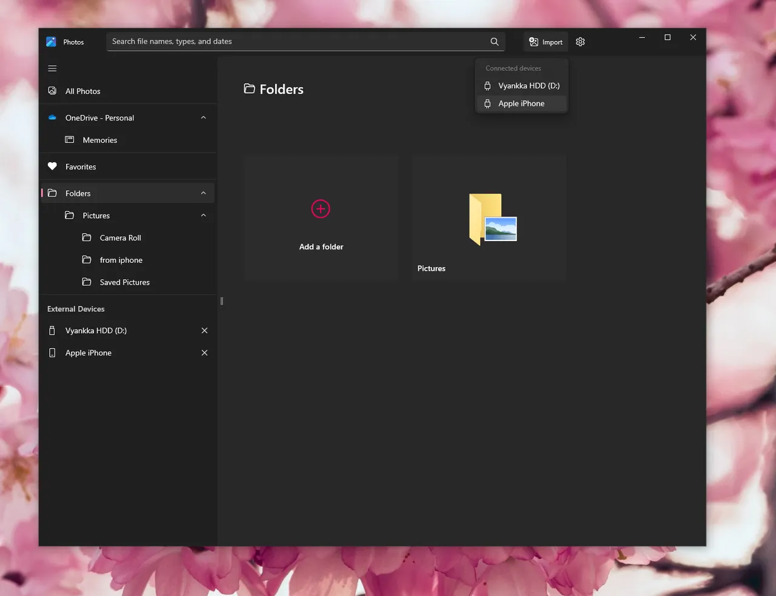Collapse the OneDrive - Personal chevron

click(204, 118)
